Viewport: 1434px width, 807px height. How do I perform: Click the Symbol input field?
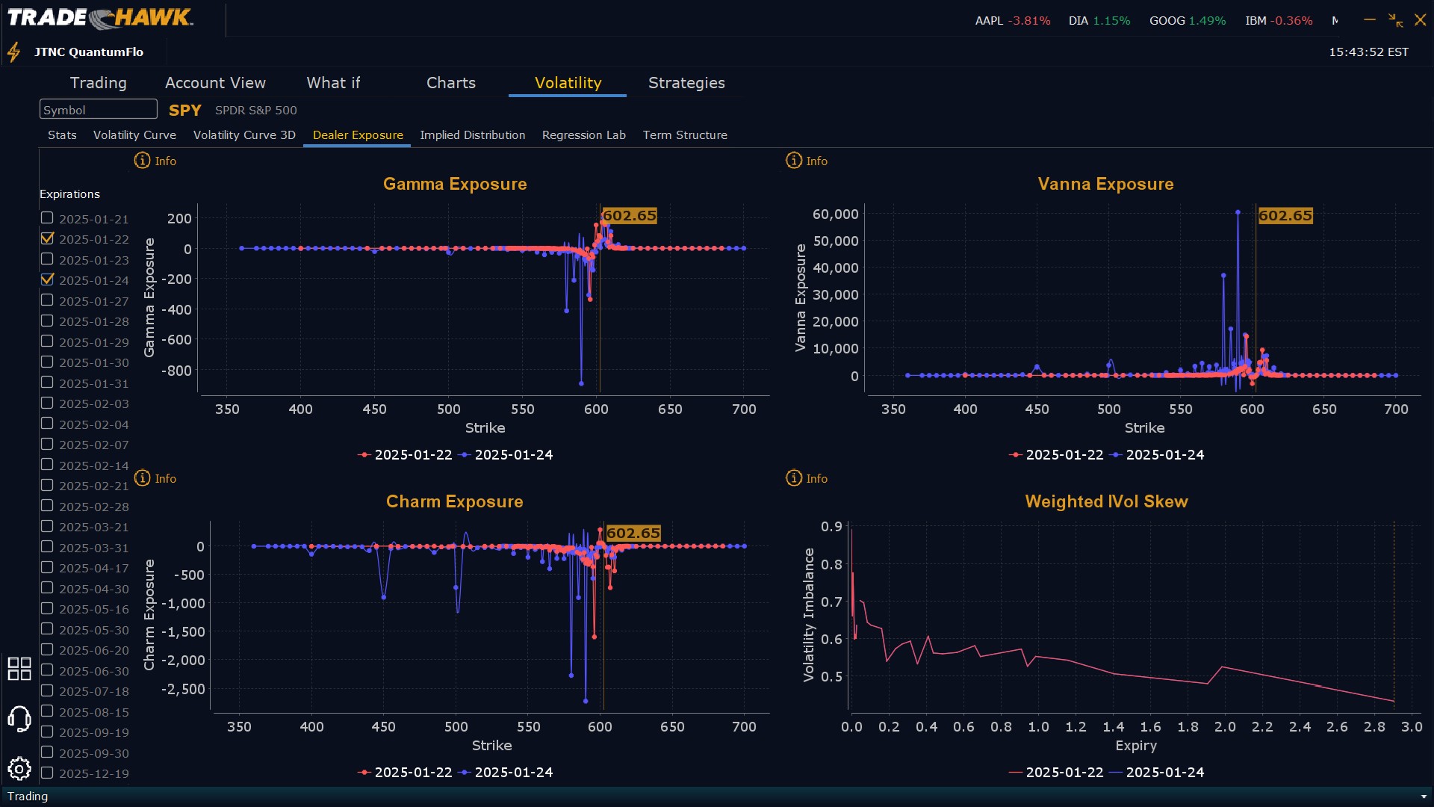click(x=98, y=110)
